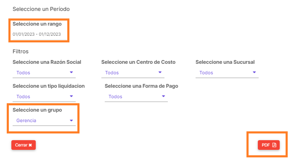Image resolution: width=294 pixels, height=162 pixels.
Task: Expand the tipo liquidacion arrow
Action: pos(71,97)
